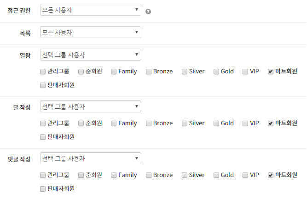Open the 글 작성 permission dropdown
The height and width of the screenshot is (200, 307).
[x=91, y=106]
